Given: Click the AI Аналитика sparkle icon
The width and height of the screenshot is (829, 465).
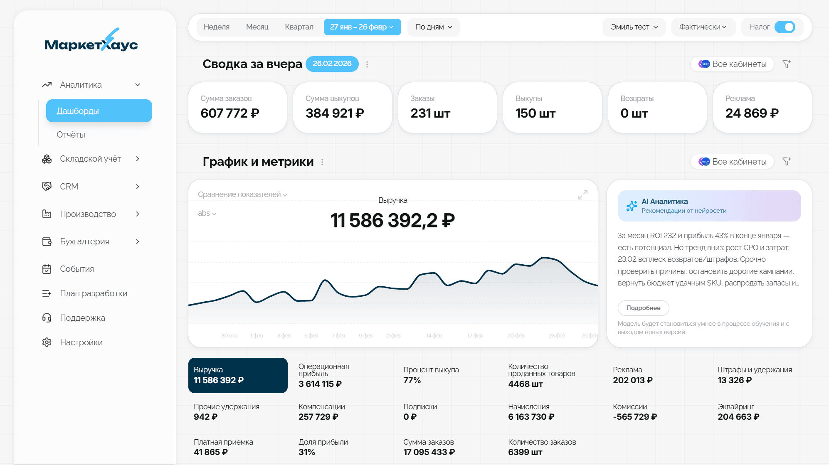Looking at the screenshot, I should (x=632, y=206).
